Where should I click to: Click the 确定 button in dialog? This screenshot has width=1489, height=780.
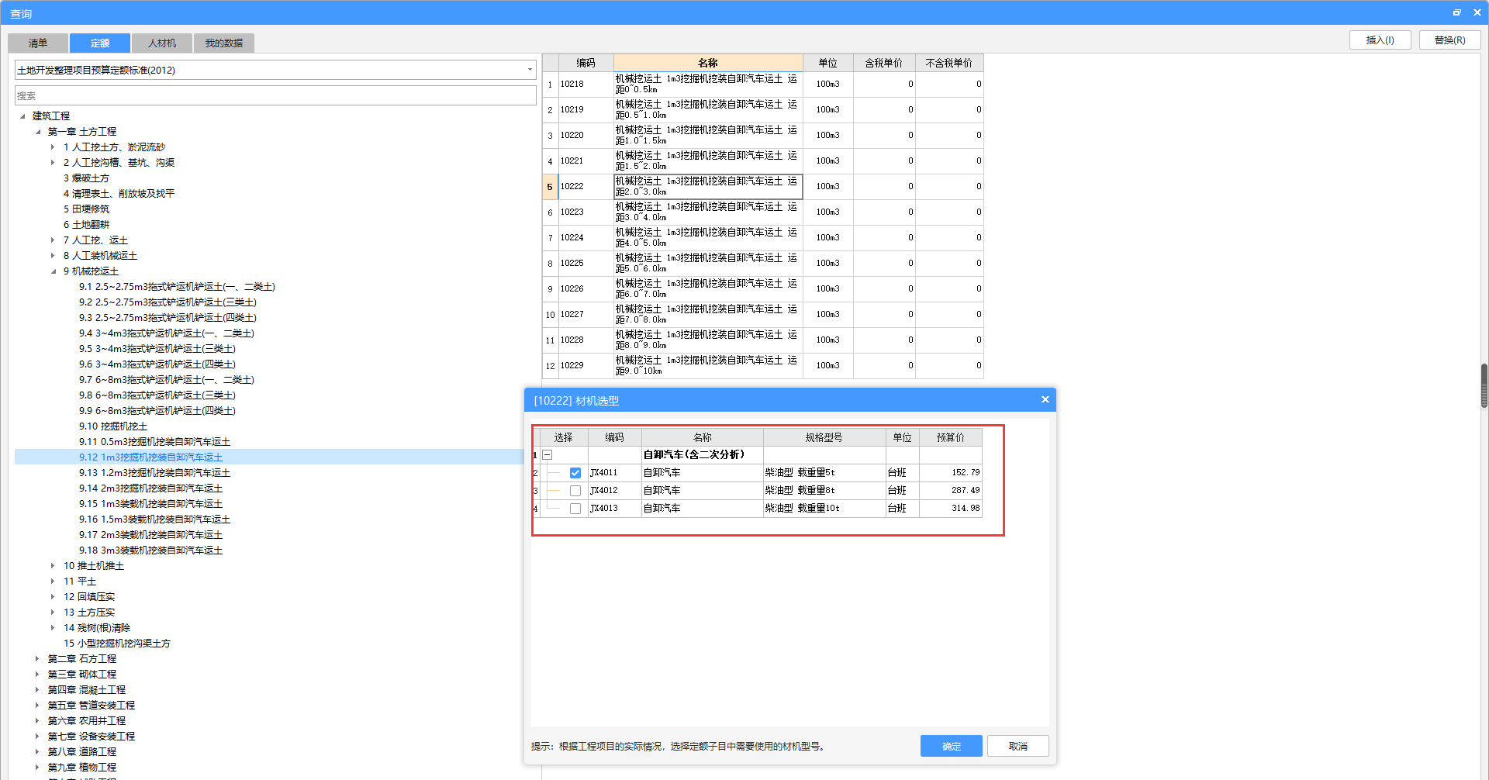click(951, 746)
